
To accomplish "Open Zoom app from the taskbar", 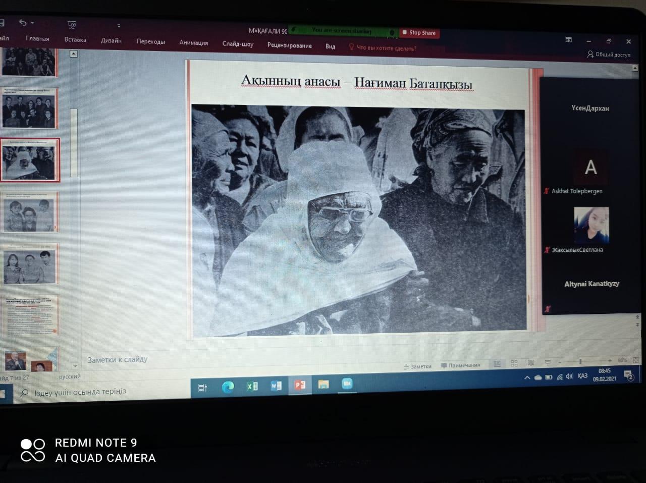I will point(347,384).
